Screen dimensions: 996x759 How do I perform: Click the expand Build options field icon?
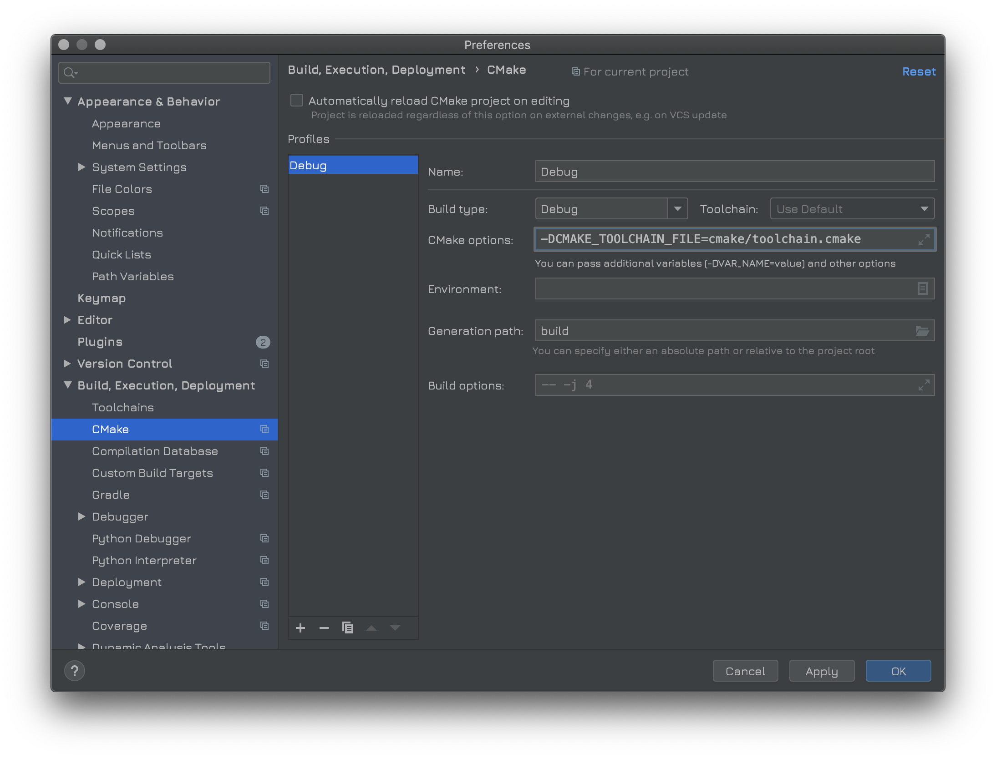pos(924,385)
